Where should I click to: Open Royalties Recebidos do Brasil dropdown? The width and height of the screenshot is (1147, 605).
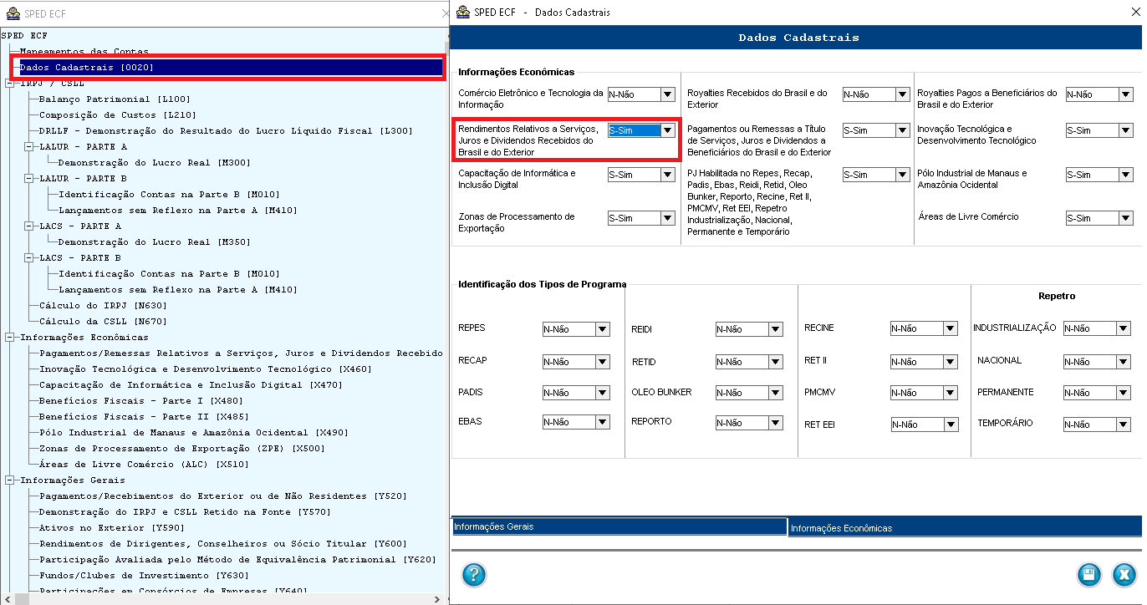click(902, 94)
